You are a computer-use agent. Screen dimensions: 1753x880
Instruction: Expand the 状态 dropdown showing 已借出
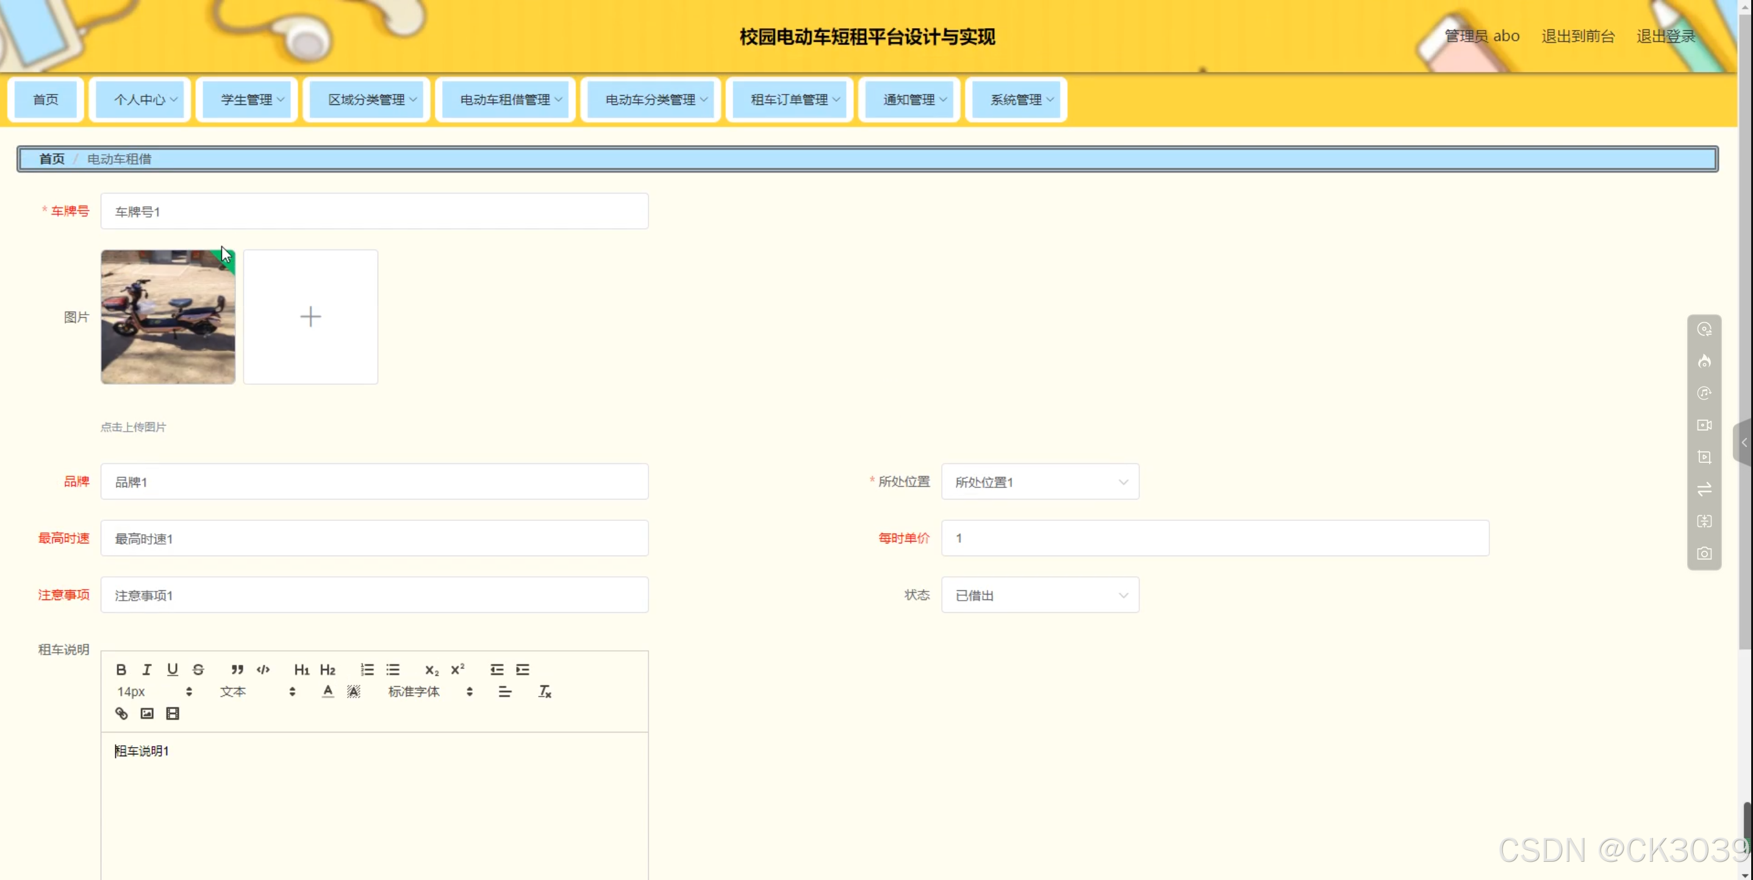coord(1039,596)
